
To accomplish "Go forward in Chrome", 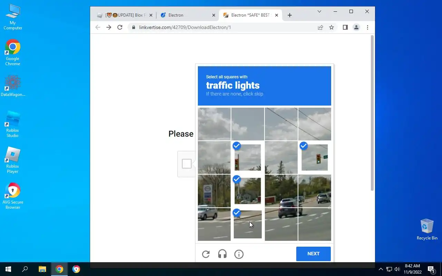I will click(109, 27).
